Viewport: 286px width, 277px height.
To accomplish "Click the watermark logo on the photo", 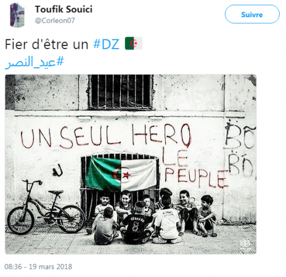I will [x=245, y=244].
